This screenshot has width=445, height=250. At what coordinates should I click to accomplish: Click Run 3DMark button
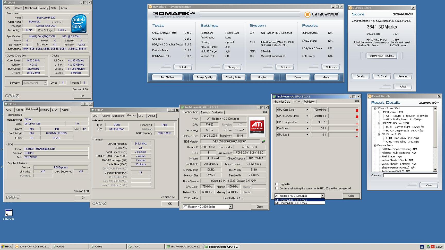point(167,77)
